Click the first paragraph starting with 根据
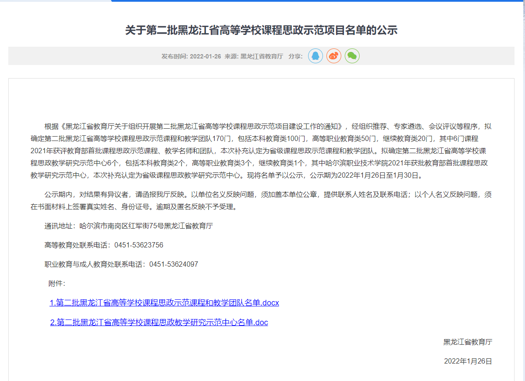 [x=261, y=151]
